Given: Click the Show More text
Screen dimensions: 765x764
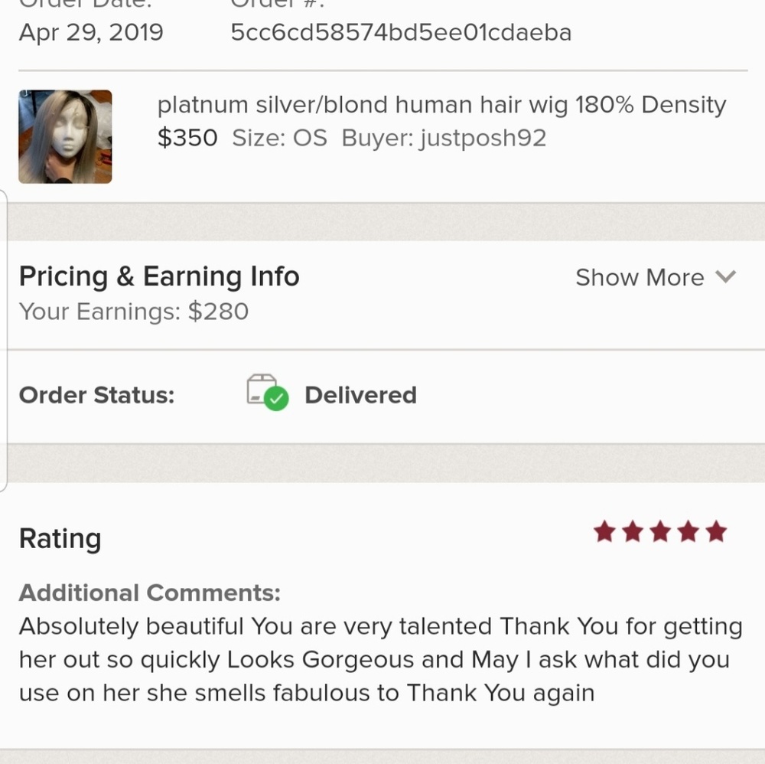Looking at the screenshot, I should (x=640, y=277).
